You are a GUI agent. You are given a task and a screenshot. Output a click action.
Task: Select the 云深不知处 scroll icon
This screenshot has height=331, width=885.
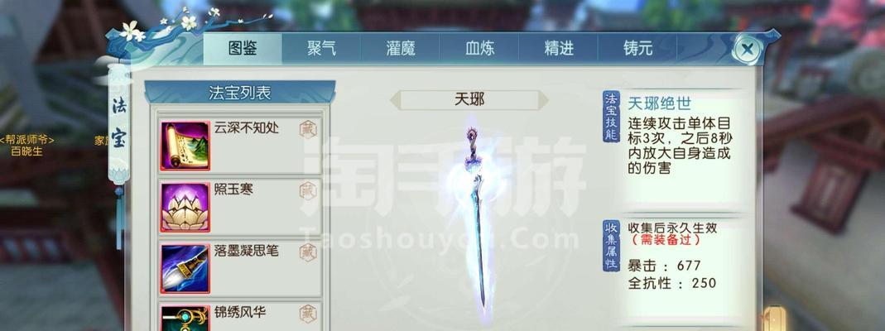point(185,146)
